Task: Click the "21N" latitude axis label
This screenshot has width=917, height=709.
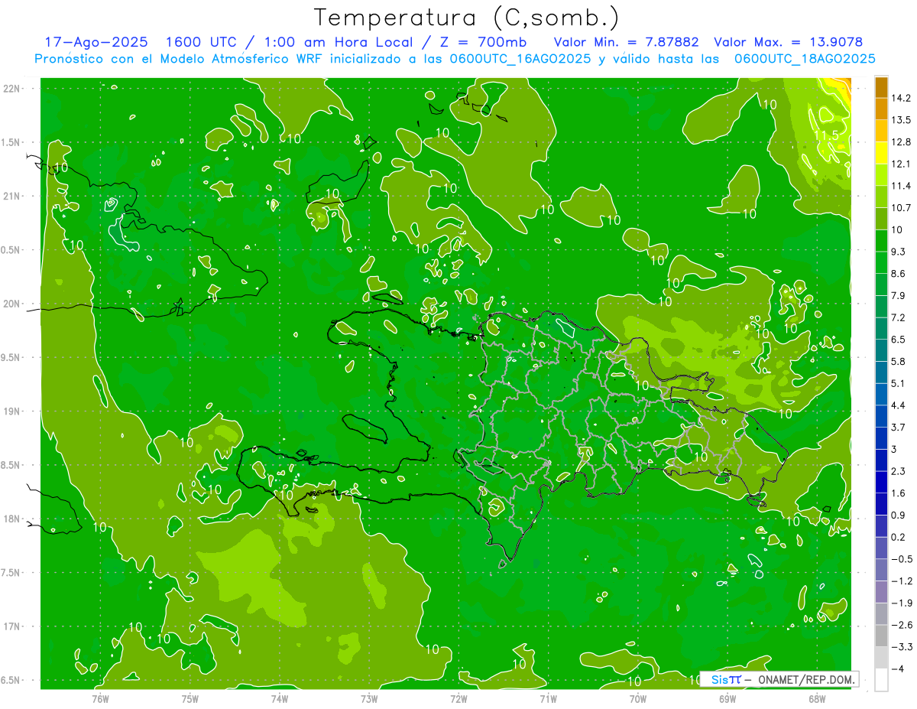Action: [x=11, y=196]
